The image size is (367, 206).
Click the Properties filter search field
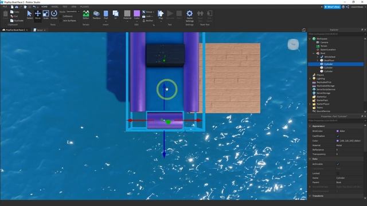pos(336,121)
